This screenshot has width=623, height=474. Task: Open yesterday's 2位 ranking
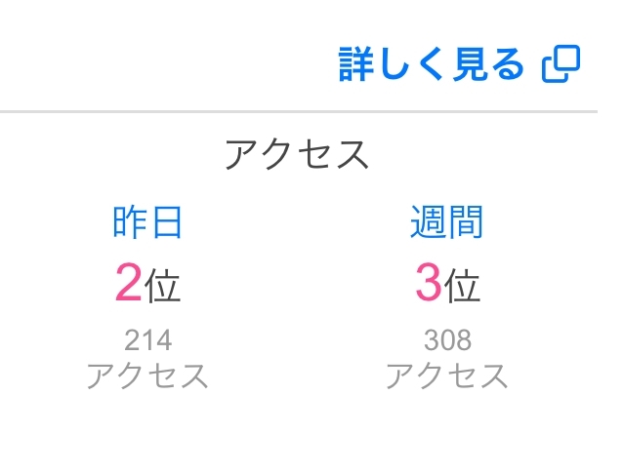(x=147, y=284)
